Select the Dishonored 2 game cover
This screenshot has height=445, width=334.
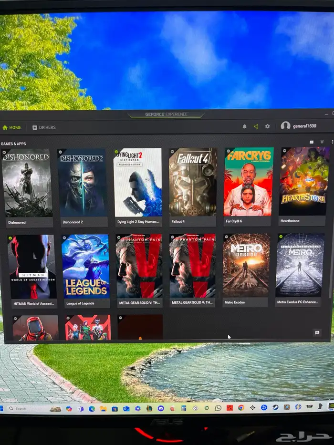click(x=82, y=183)
